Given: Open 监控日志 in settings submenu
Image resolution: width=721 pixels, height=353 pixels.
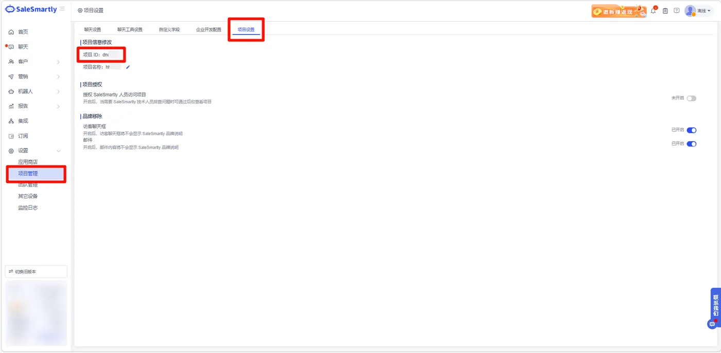Looking at the screenshot, I should coord(28,208).
